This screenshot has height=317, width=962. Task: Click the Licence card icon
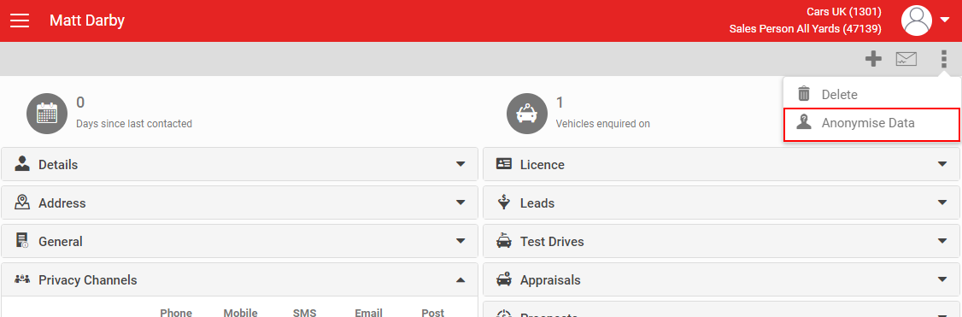[504, 164]
